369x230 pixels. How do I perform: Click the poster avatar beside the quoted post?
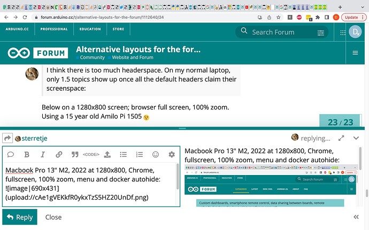pos(32,74)
